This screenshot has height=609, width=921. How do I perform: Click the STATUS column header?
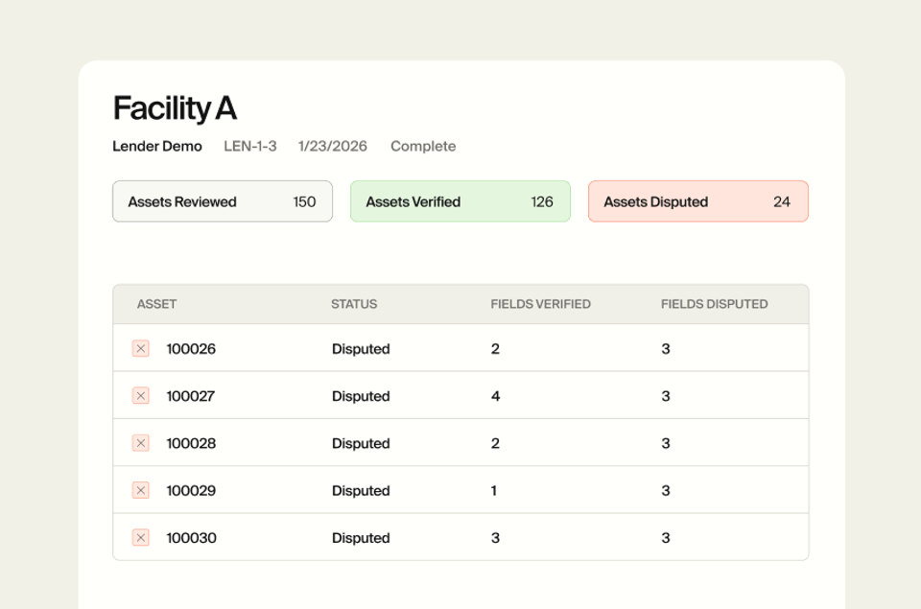coord(354,304)
